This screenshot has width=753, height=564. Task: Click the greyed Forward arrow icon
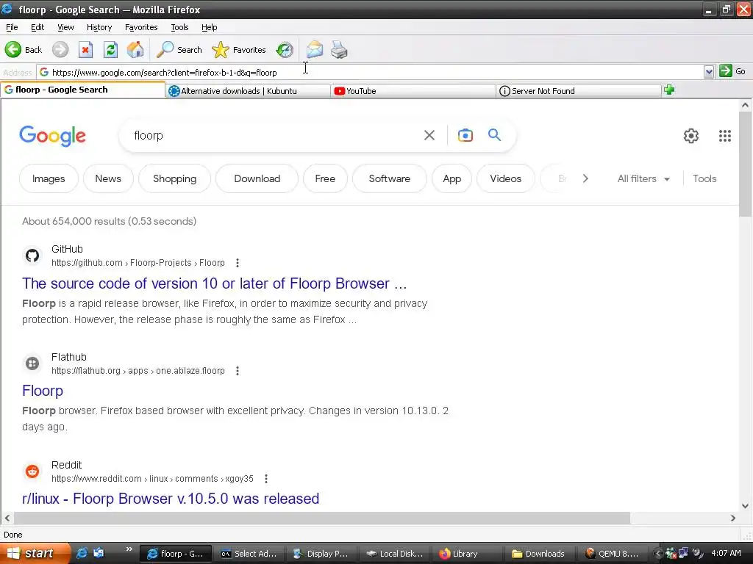coord(60,49)
